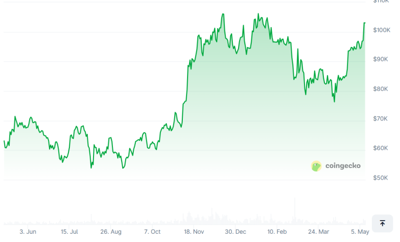Select the 30. Dec date label
Screen dimensions: 400x242
pyautogui.click(x=236, y=232)
